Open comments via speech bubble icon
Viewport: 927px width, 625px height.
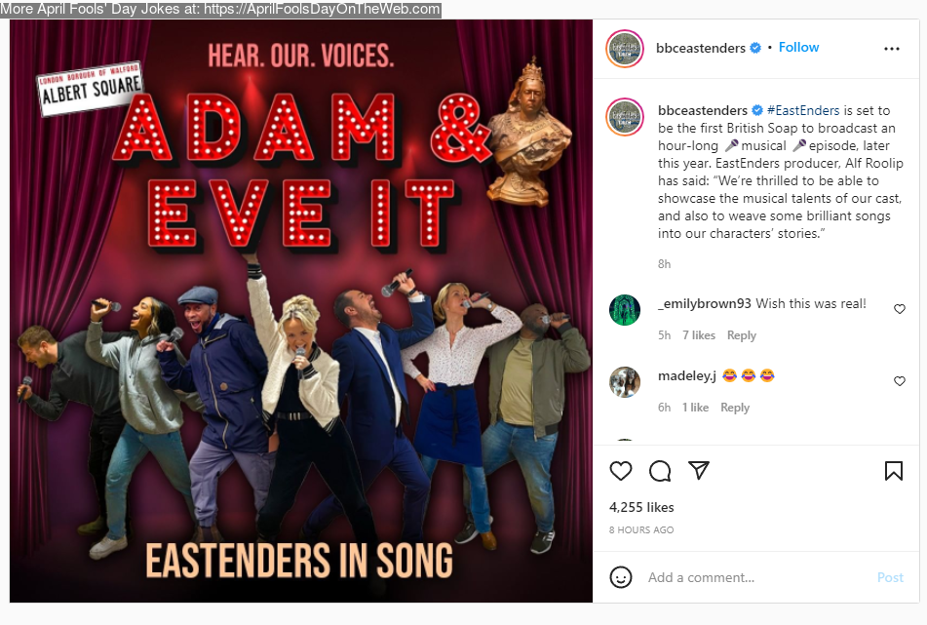tap(660, 471)
